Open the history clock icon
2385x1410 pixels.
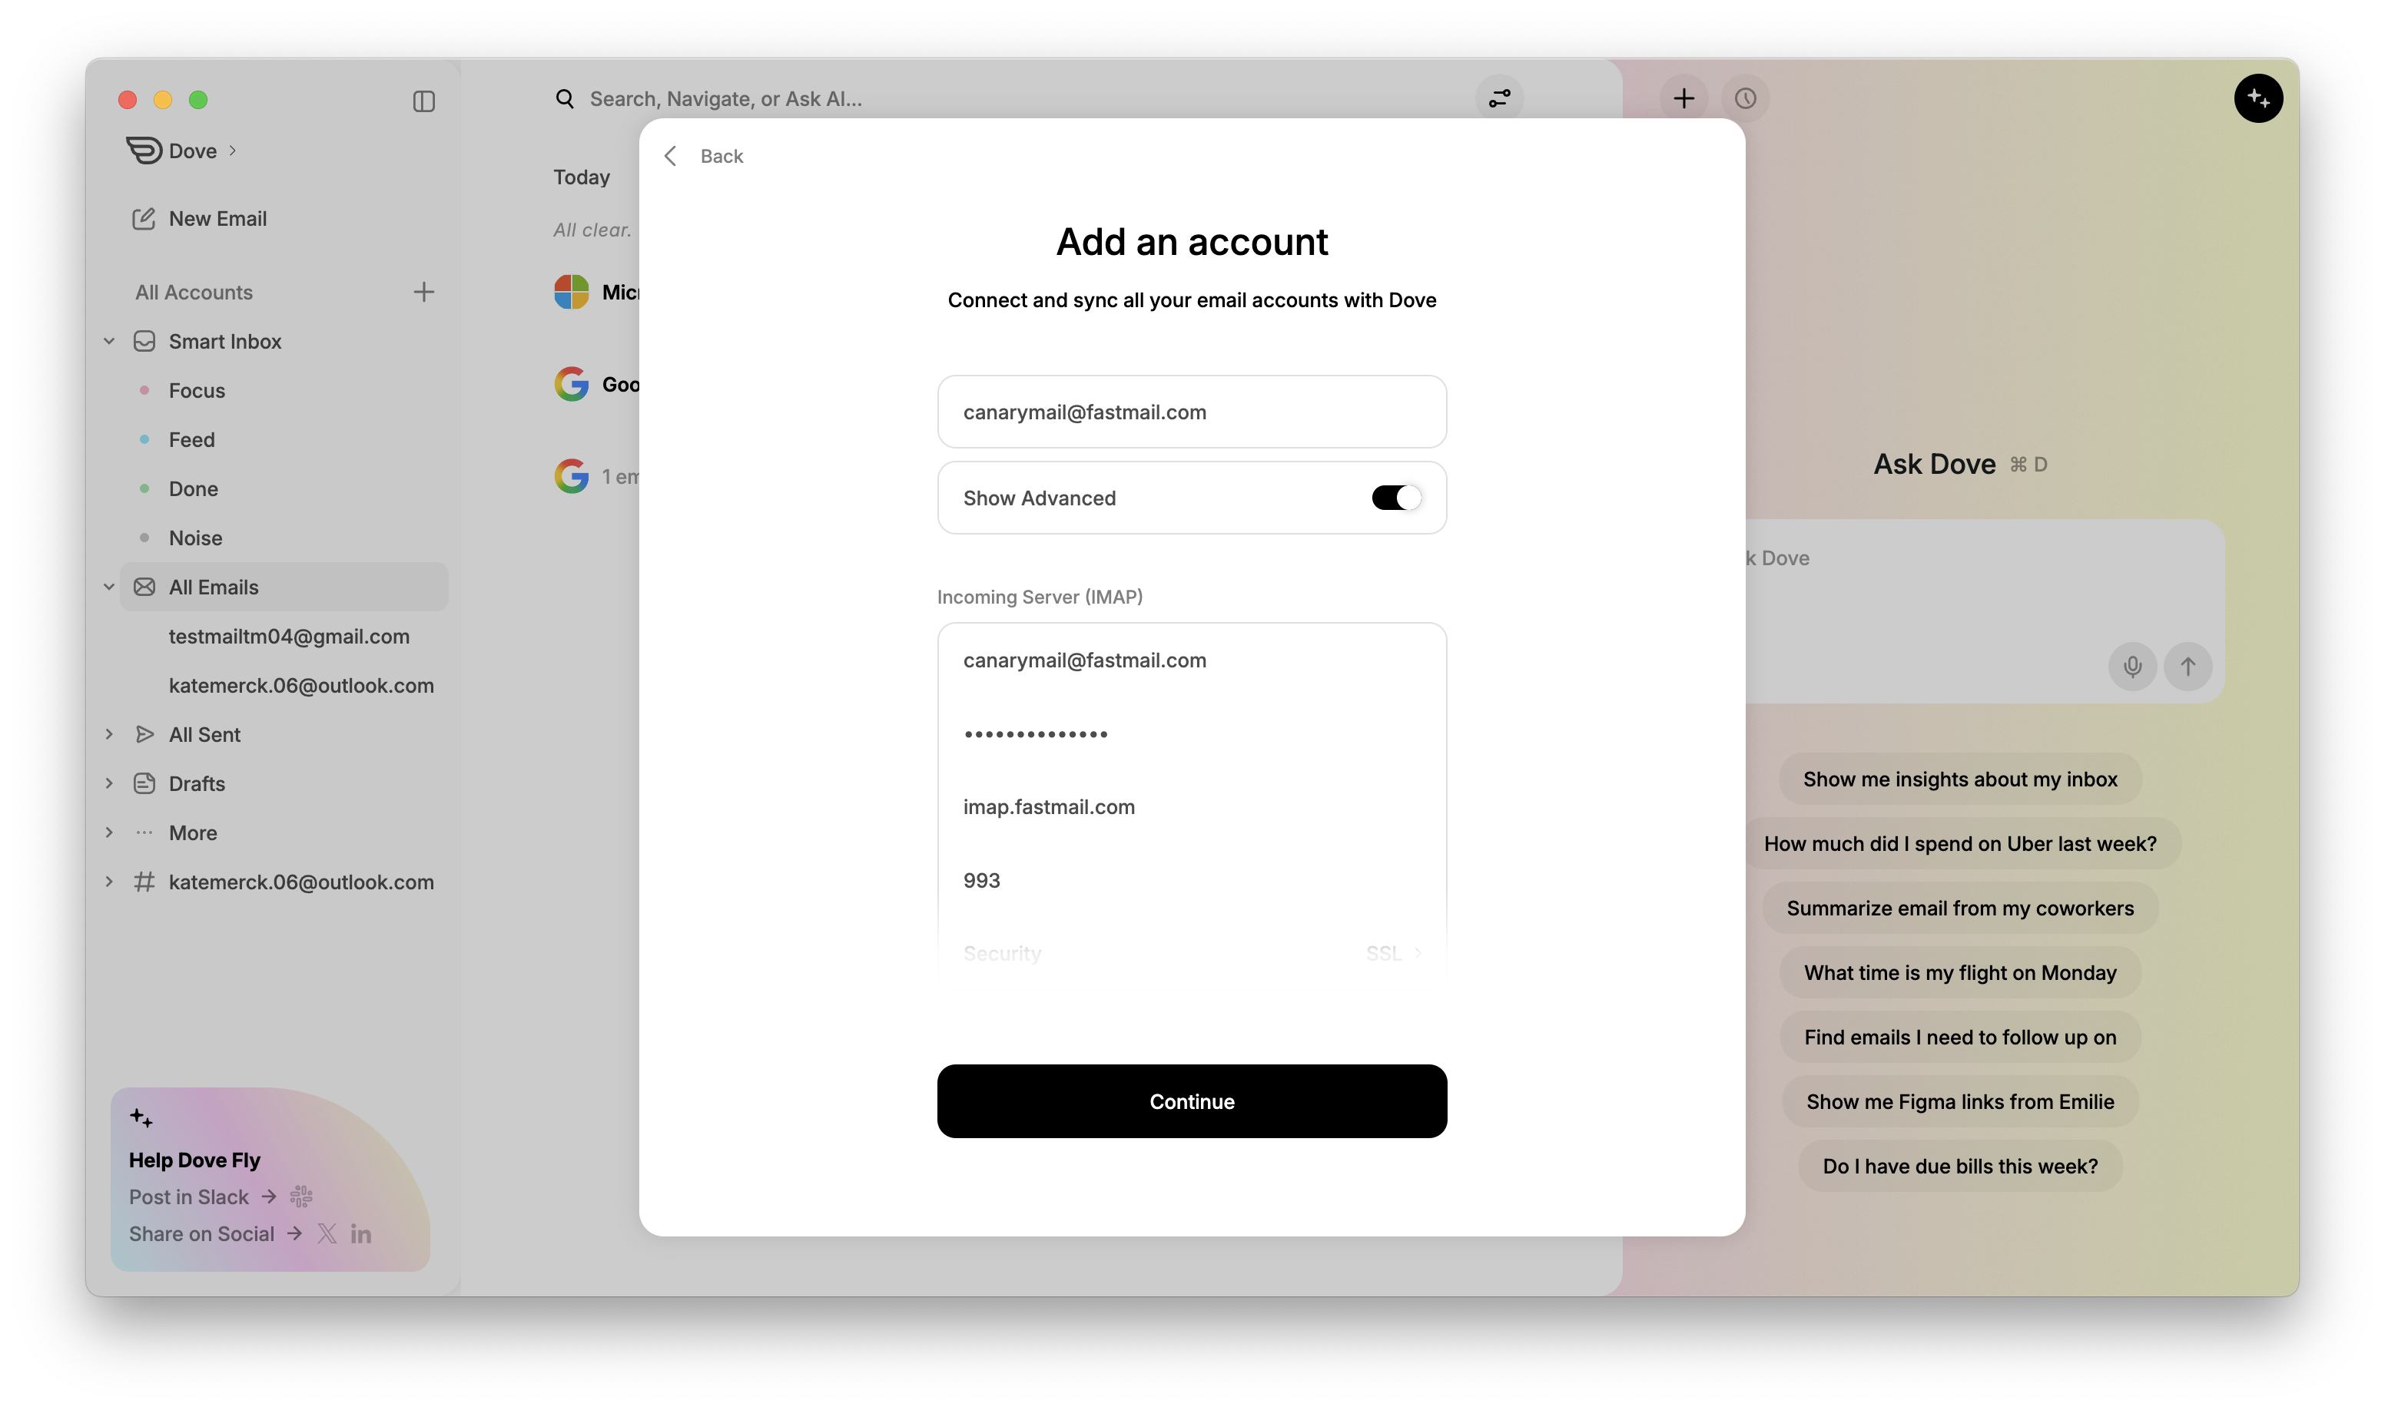pos(1745,99)
